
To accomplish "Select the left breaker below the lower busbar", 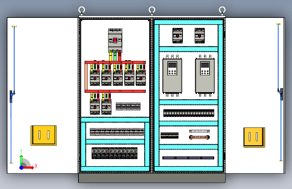I will (95, 107).
